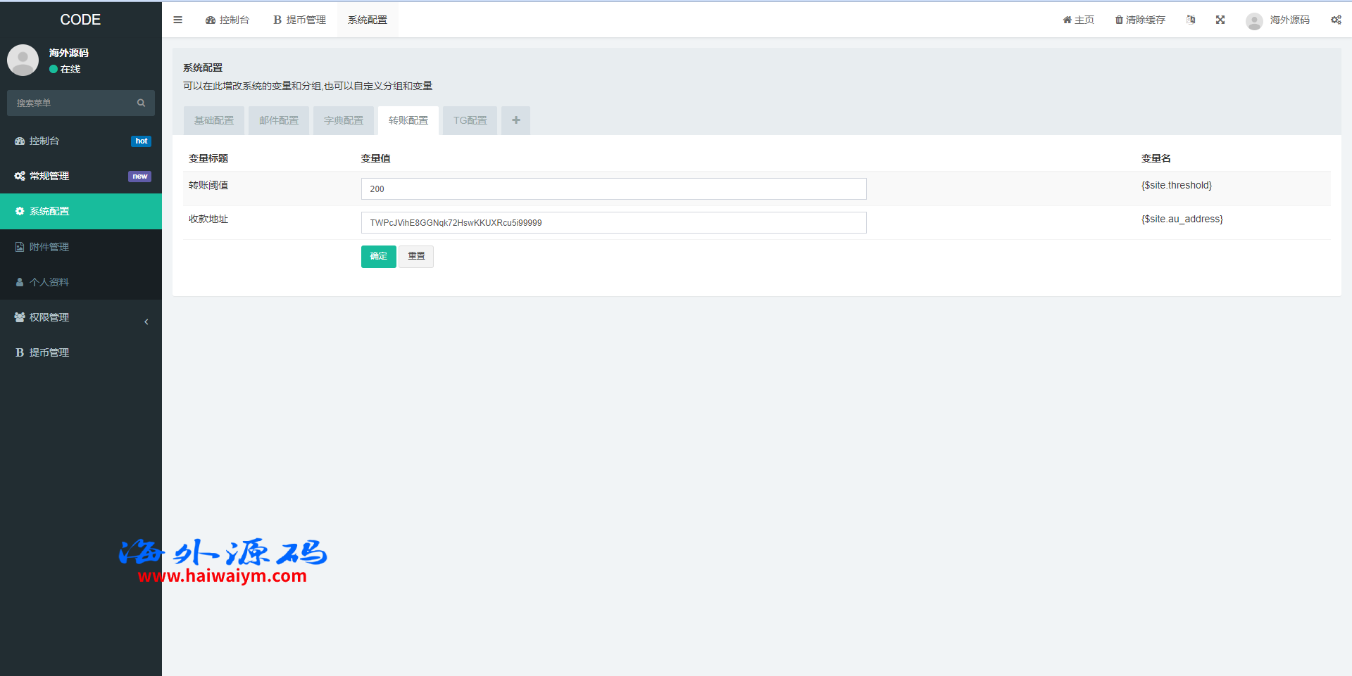Click the 转账阈值 value input field

613,189
